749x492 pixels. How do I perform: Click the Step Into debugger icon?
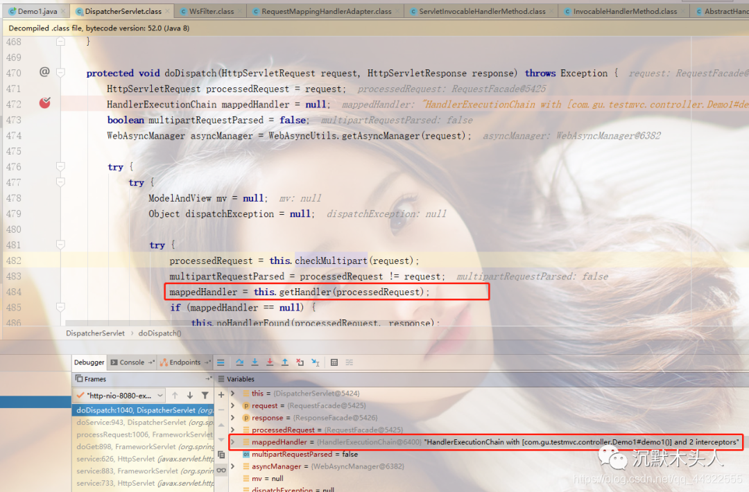point(255,362)
